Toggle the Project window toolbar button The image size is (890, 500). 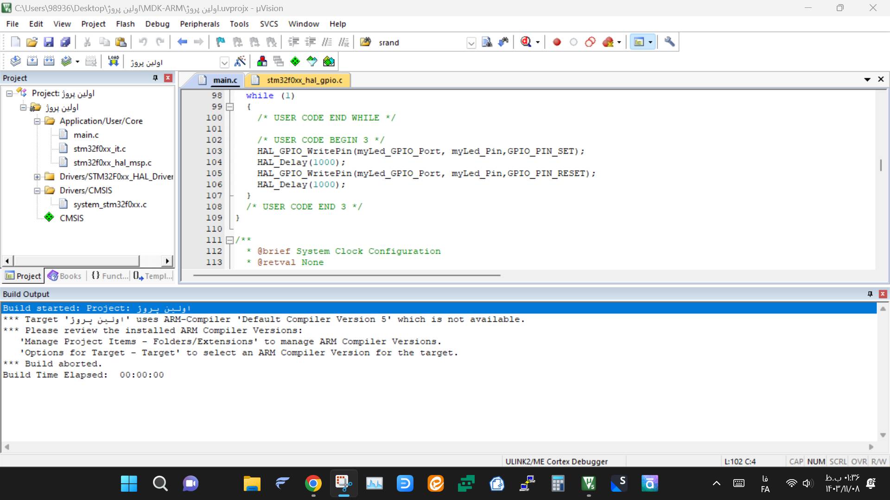[x=639, y=42]
